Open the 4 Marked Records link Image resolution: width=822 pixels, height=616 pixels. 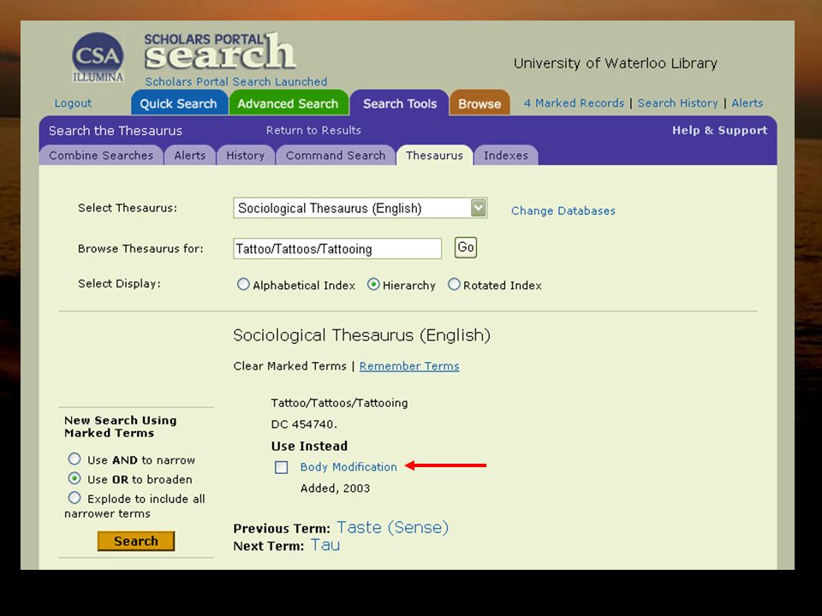click(x=574, y=104)
